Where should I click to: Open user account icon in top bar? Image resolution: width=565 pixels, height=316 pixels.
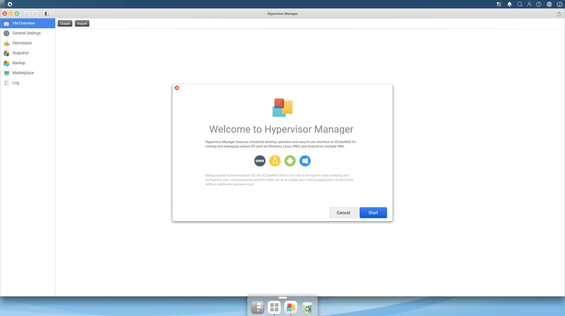click(x=529, y=4)
